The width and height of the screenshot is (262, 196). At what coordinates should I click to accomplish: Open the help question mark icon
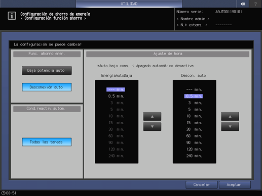point(255,4)
